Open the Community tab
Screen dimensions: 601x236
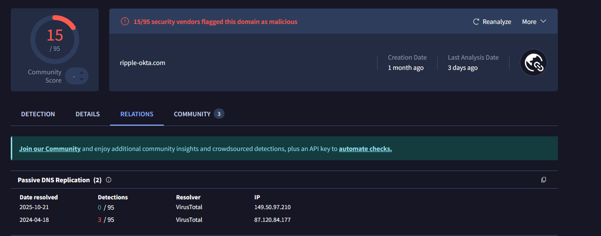tap(192, 114)
